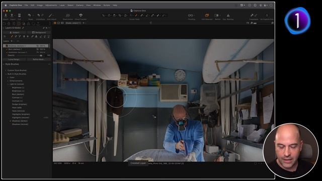Image resolution: width=322 pixels, height=181 pixels.
Task: Click the plus icon beside Layers label
Action: (12, 41)
